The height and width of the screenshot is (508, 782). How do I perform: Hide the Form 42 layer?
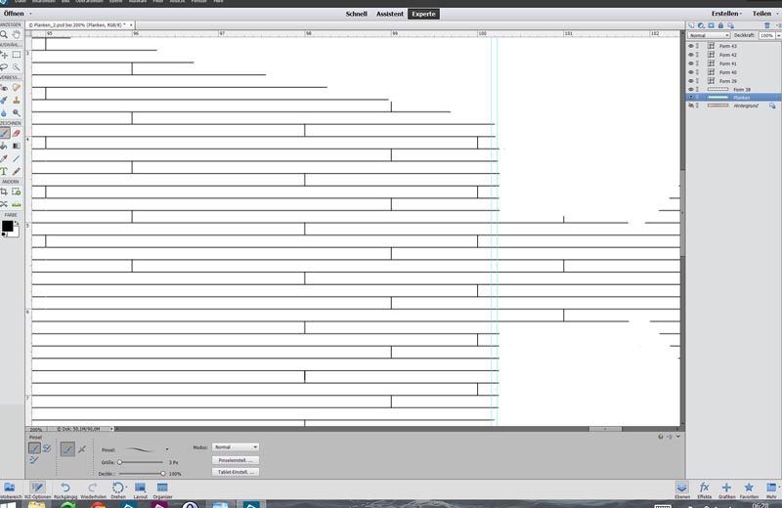point(691,55)
